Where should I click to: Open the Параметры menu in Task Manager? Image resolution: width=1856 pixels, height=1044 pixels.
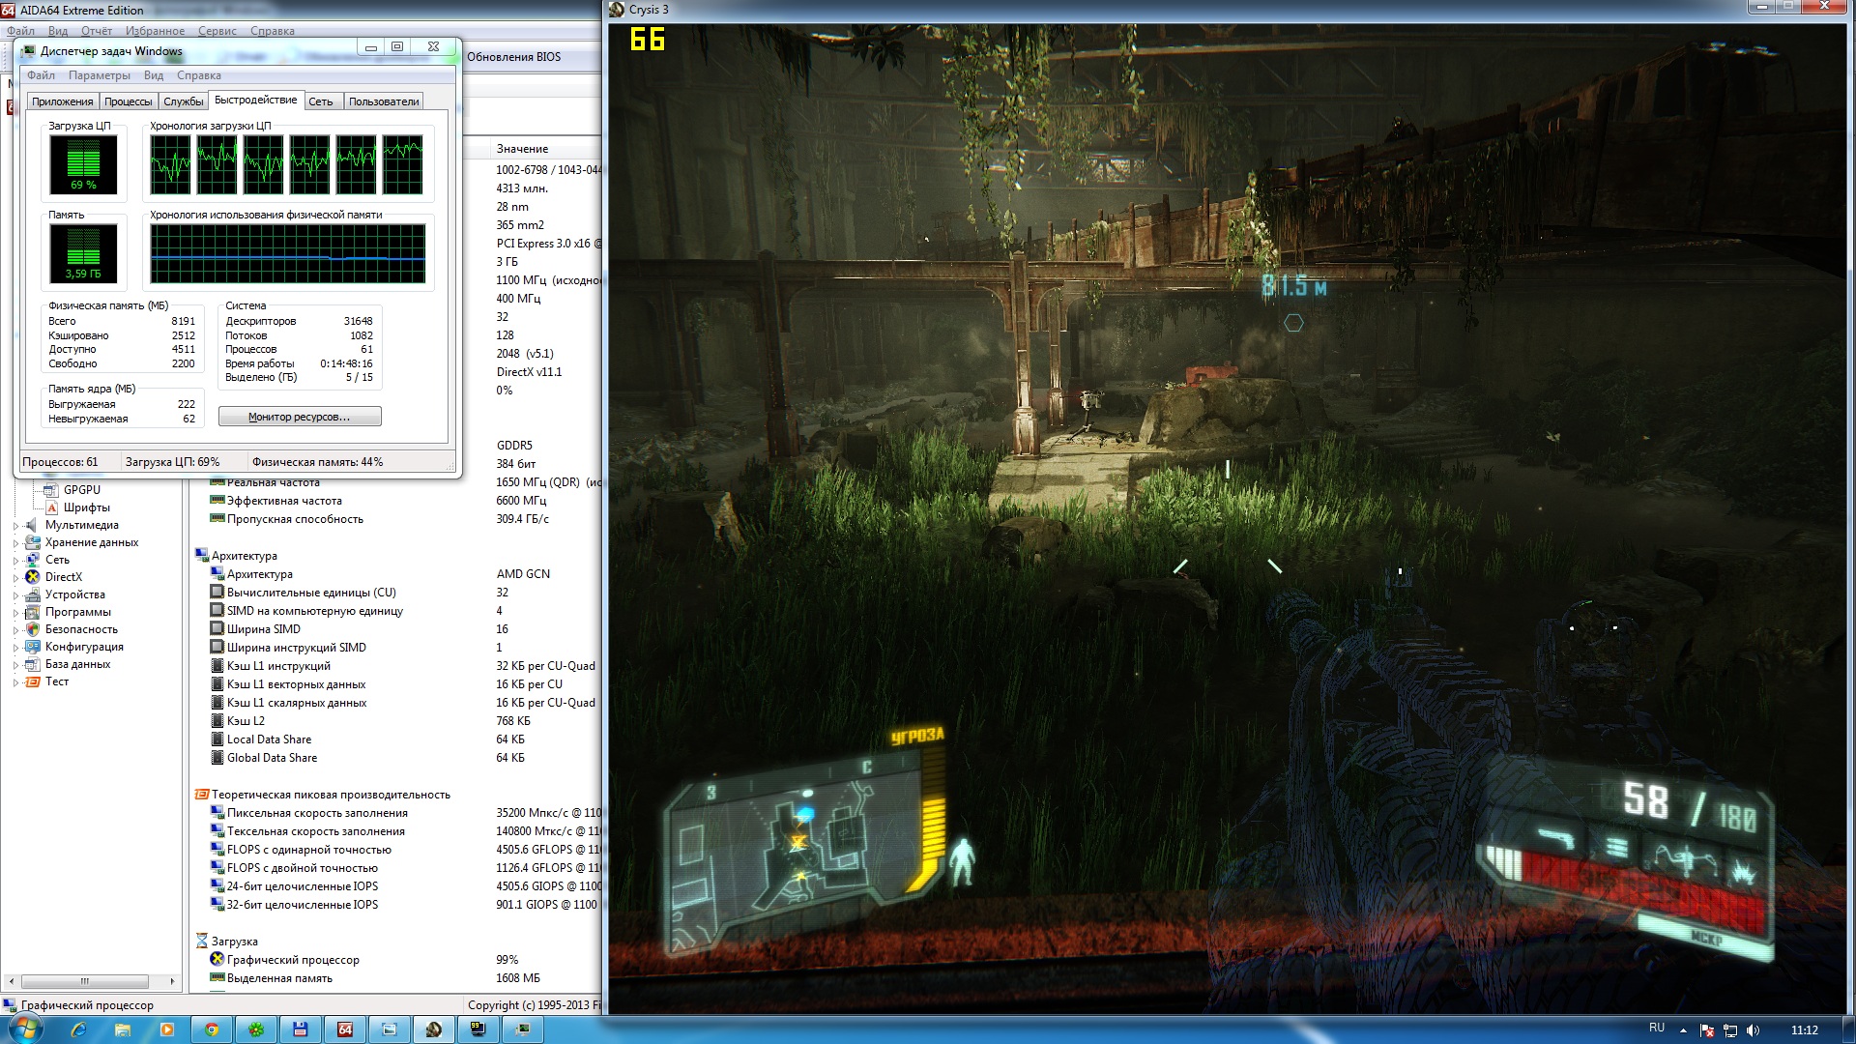99,75
